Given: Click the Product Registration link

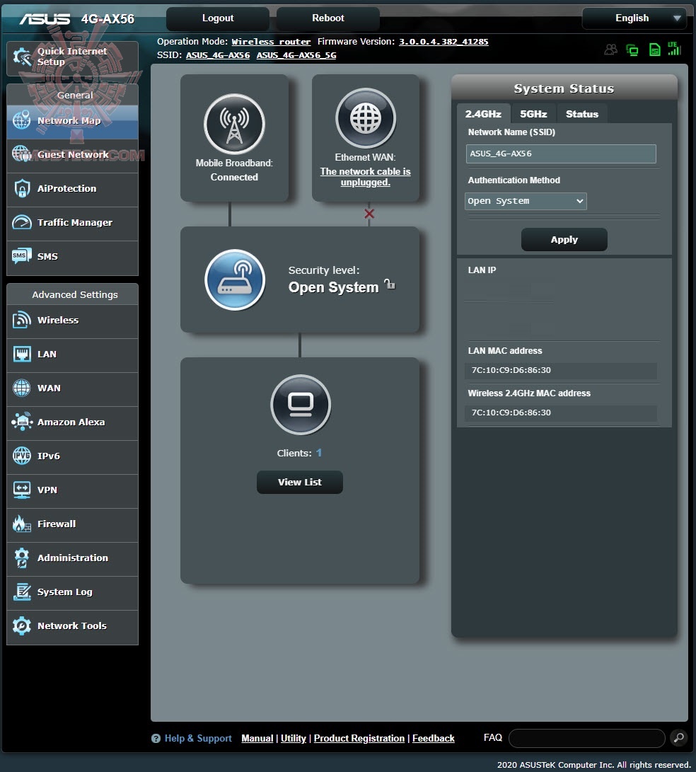Looking at the screenshot, I should [359, 739].
